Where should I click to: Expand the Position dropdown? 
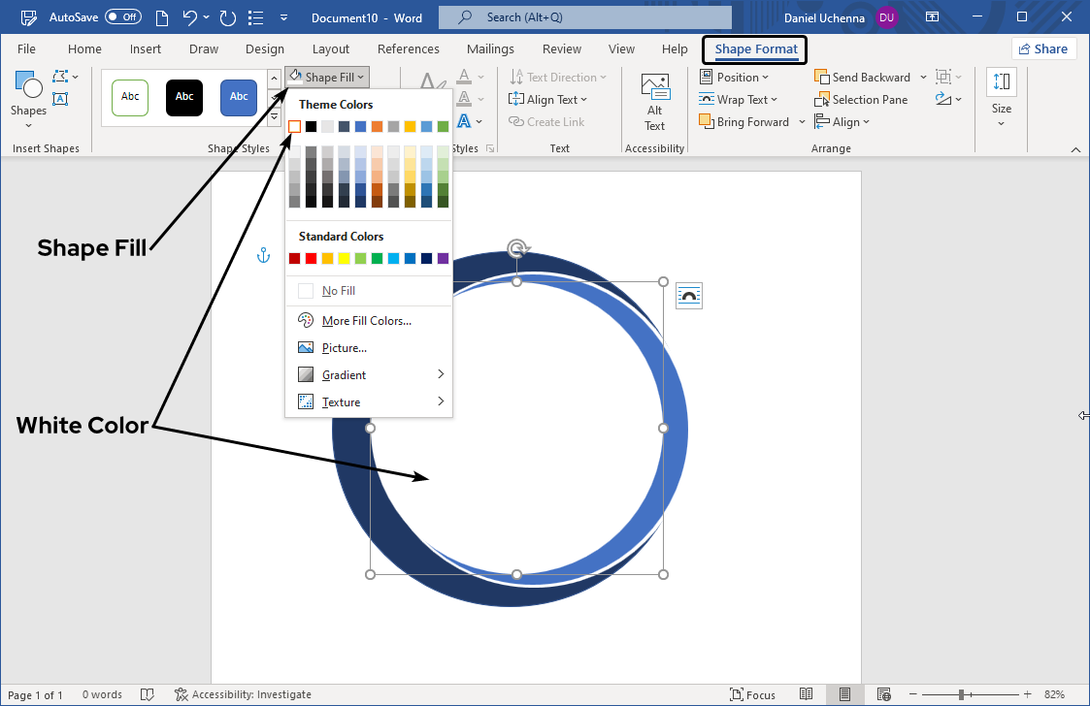tap(735, 78)
